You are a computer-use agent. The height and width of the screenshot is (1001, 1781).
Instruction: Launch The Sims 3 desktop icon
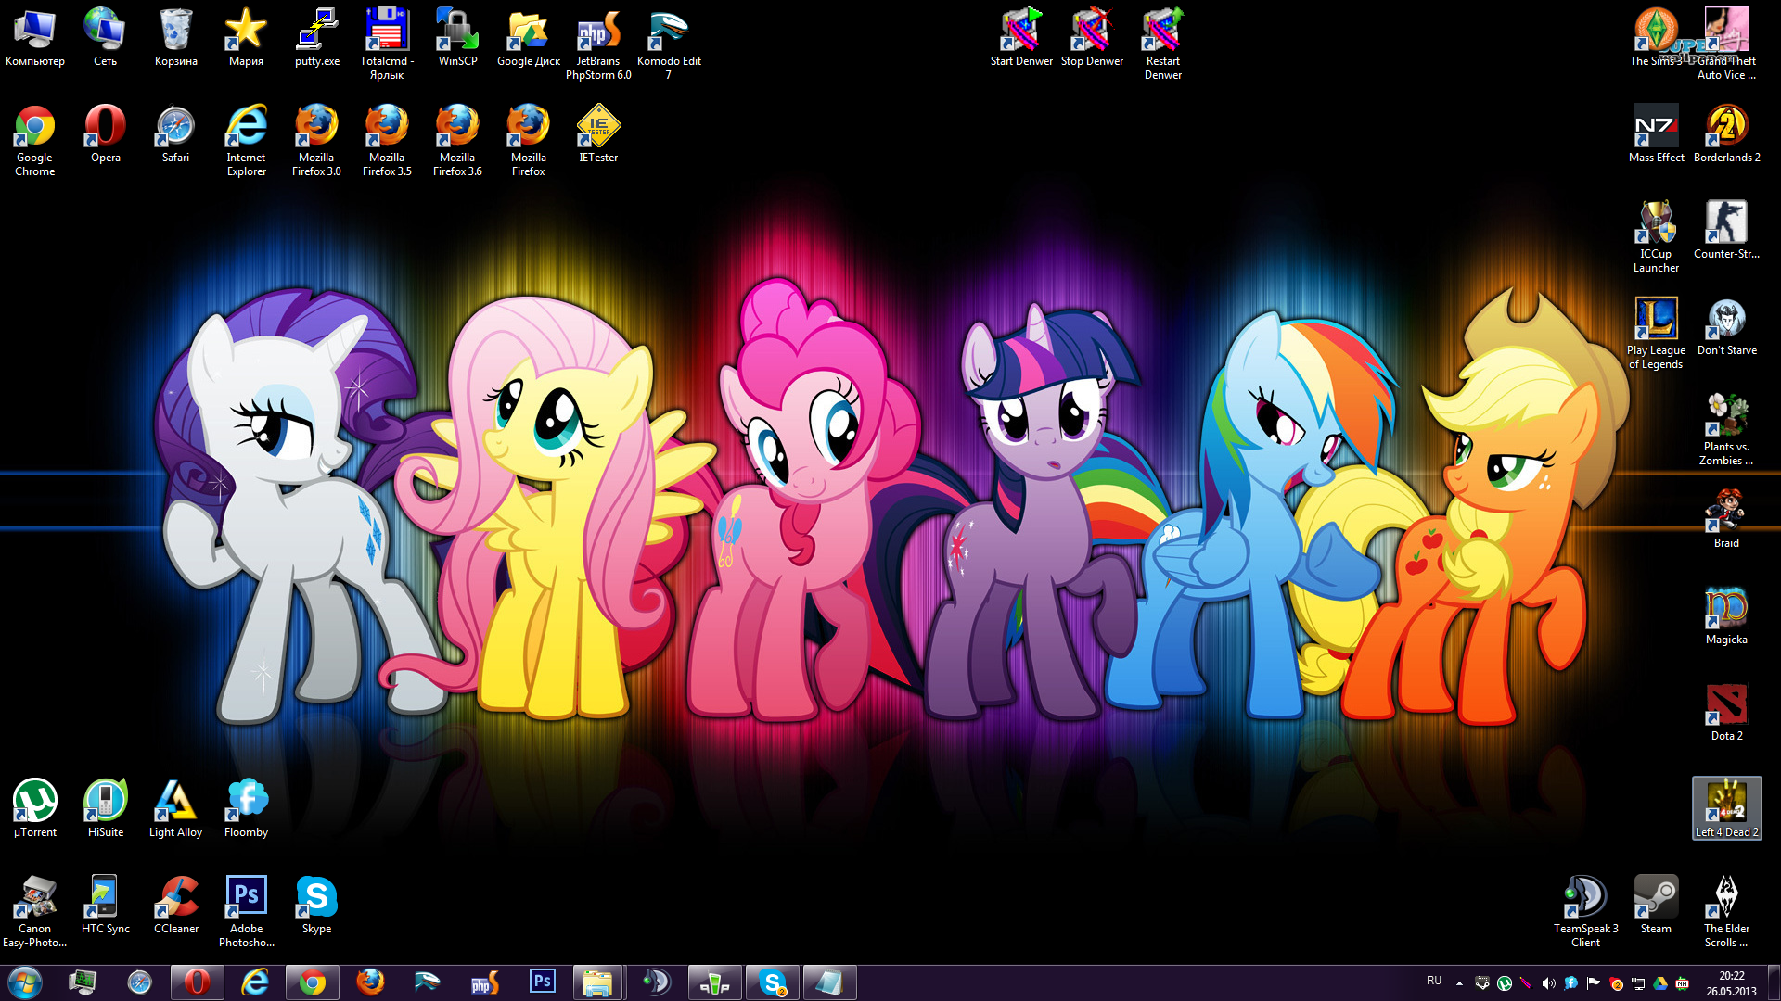[x=1656, y=38]
